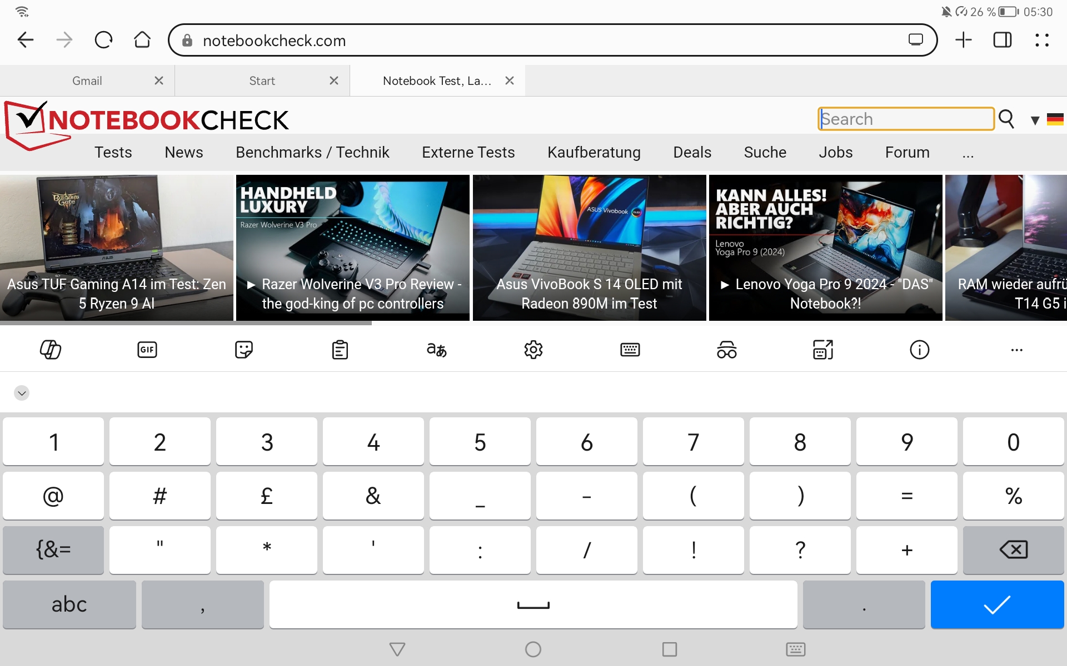Open the info icon in keyboard toolbar
Viewport: 1067px width, 666px height.
[x=920, y=350]
